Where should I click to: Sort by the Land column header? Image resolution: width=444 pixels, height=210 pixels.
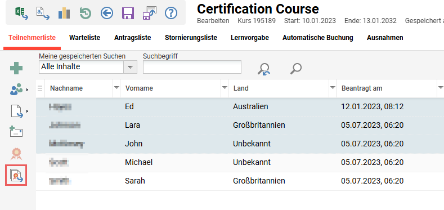[241, 88]
